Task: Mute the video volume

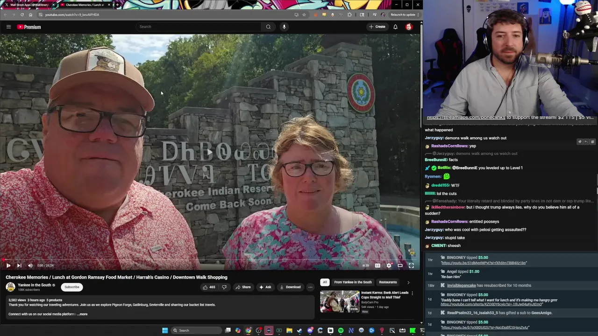Action: point(30,266)
